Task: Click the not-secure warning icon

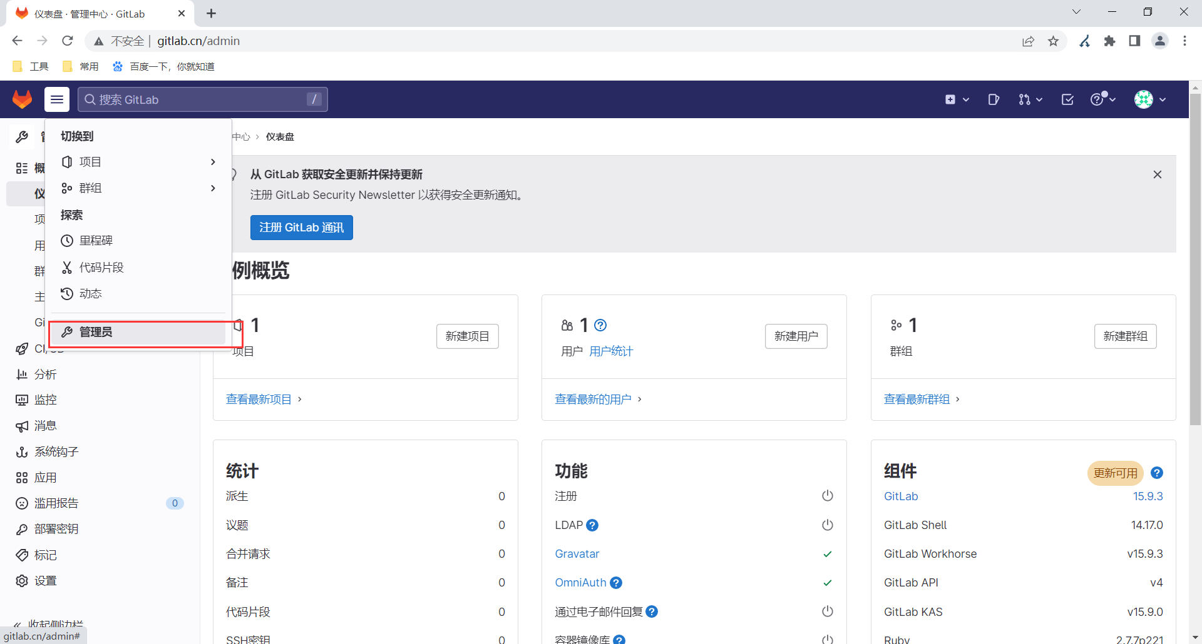Action: pos(98,41)
